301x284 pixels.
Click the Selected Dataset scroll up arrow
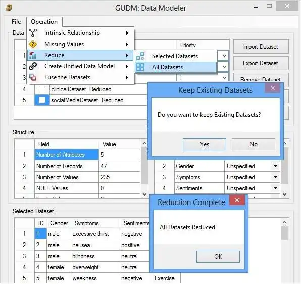[284, 222]
